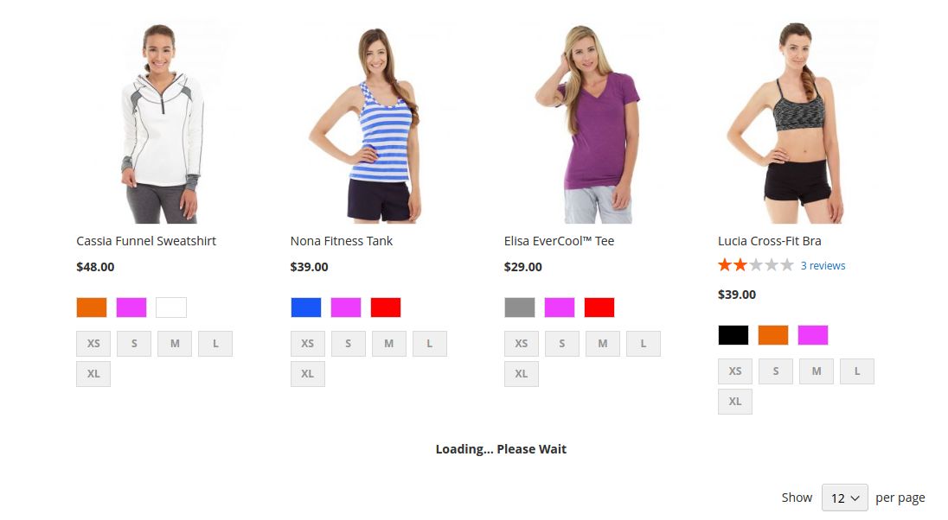
Task: Open Cassia Funnel Sweatshirt product title link
Action: 146,241
